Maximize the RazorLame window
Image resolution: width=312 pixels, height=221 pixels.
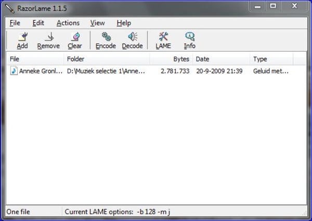point(273,6)
